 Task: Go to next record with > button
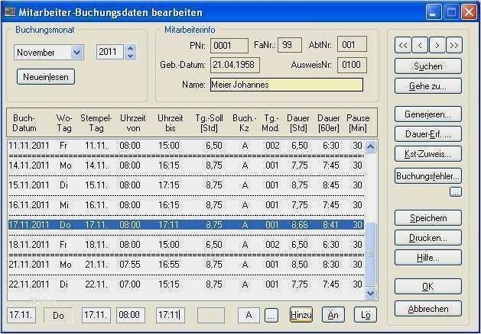coord(437,46)
